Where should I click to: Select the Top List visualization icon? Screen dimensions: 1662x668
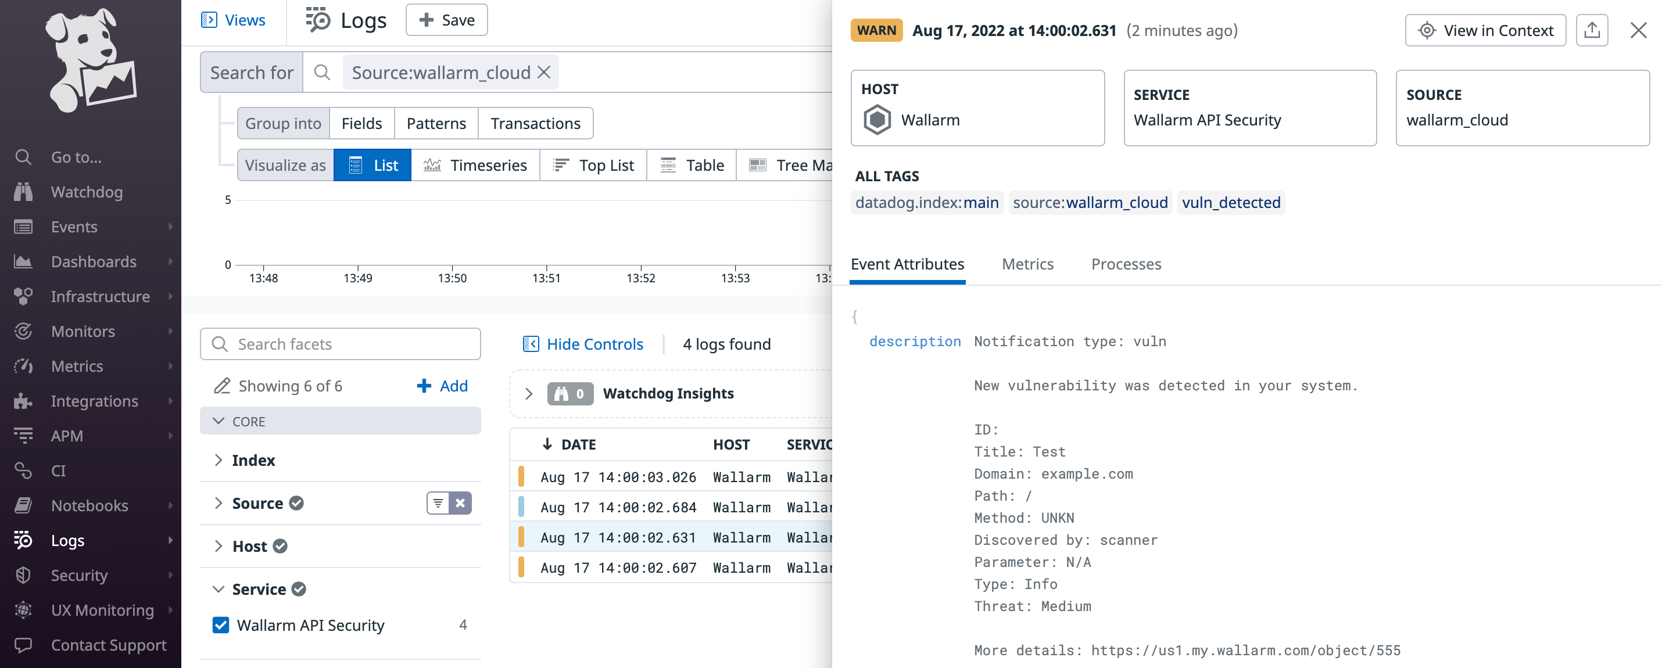560,164
